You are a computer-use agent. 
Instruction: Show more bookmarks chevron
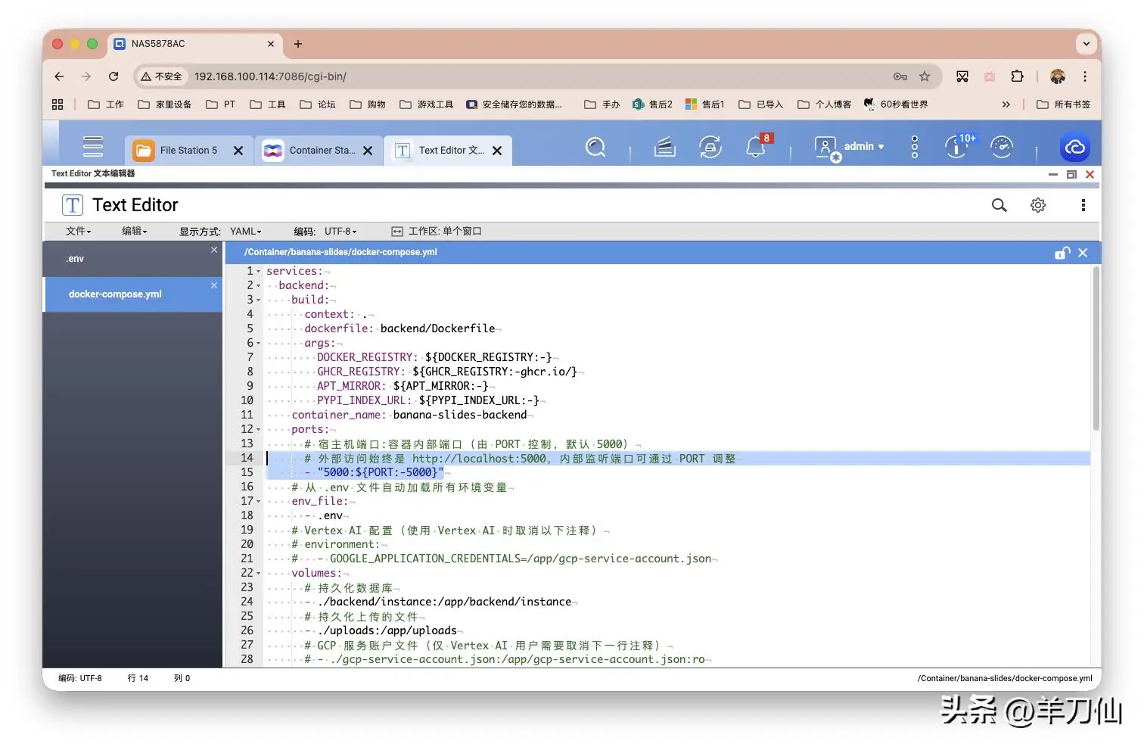coord(1006,104)
